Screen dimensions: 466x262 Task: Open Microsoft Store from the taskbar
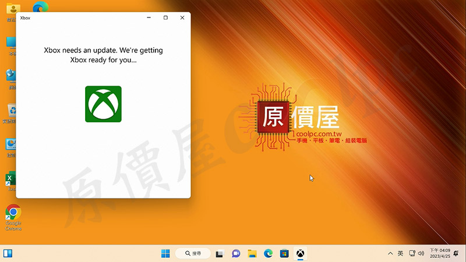coord(284,253)
